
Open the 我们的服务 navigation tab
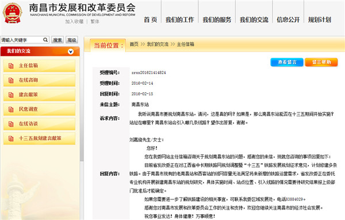click(217, 19)
